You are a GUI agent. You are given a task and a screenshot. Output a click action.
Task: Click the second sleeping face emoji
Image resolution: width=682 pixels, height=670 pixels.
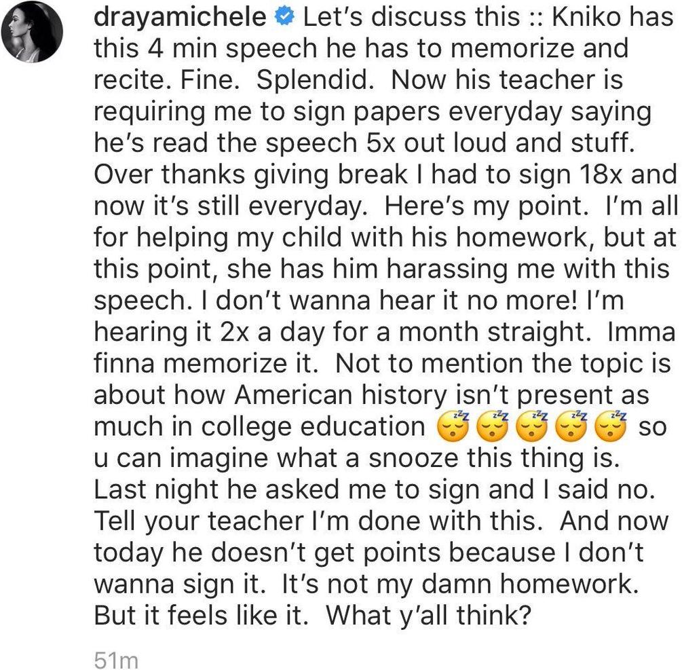[493, 426]
